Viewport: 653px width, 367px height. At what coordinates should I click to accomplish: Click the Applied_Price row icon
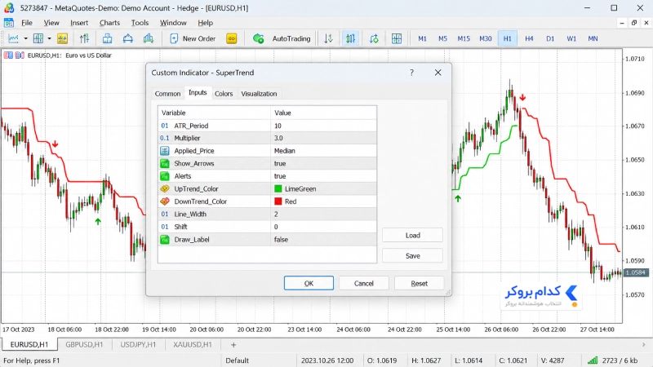click(165, 151)
